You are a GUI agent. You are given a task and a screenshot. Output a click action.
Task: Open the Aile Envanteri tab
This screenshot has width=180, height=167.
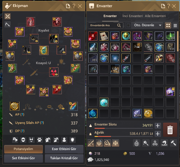pos(155,16)
